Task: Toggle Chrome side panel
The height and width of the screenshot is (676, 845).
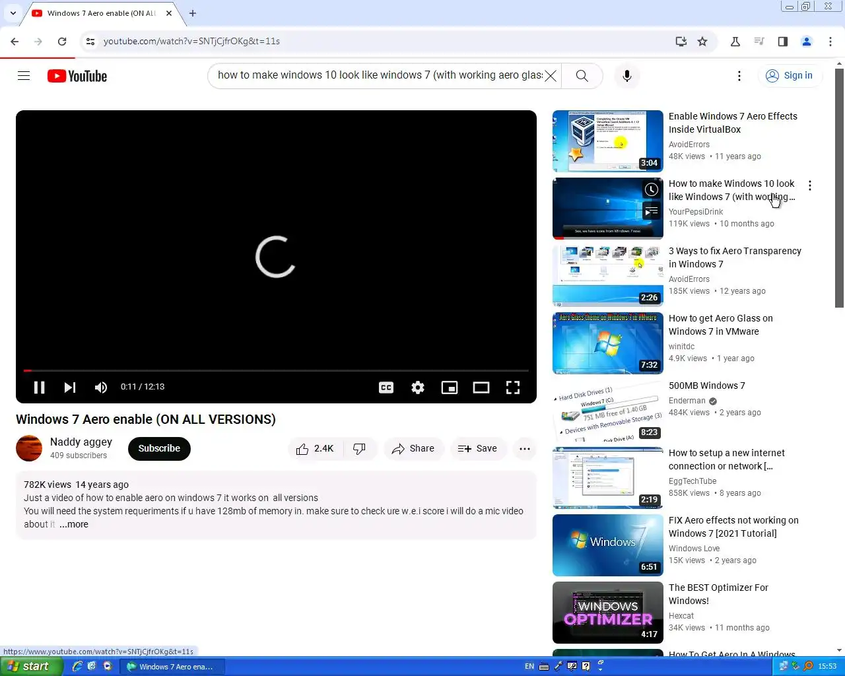Action: coord(783,42)
